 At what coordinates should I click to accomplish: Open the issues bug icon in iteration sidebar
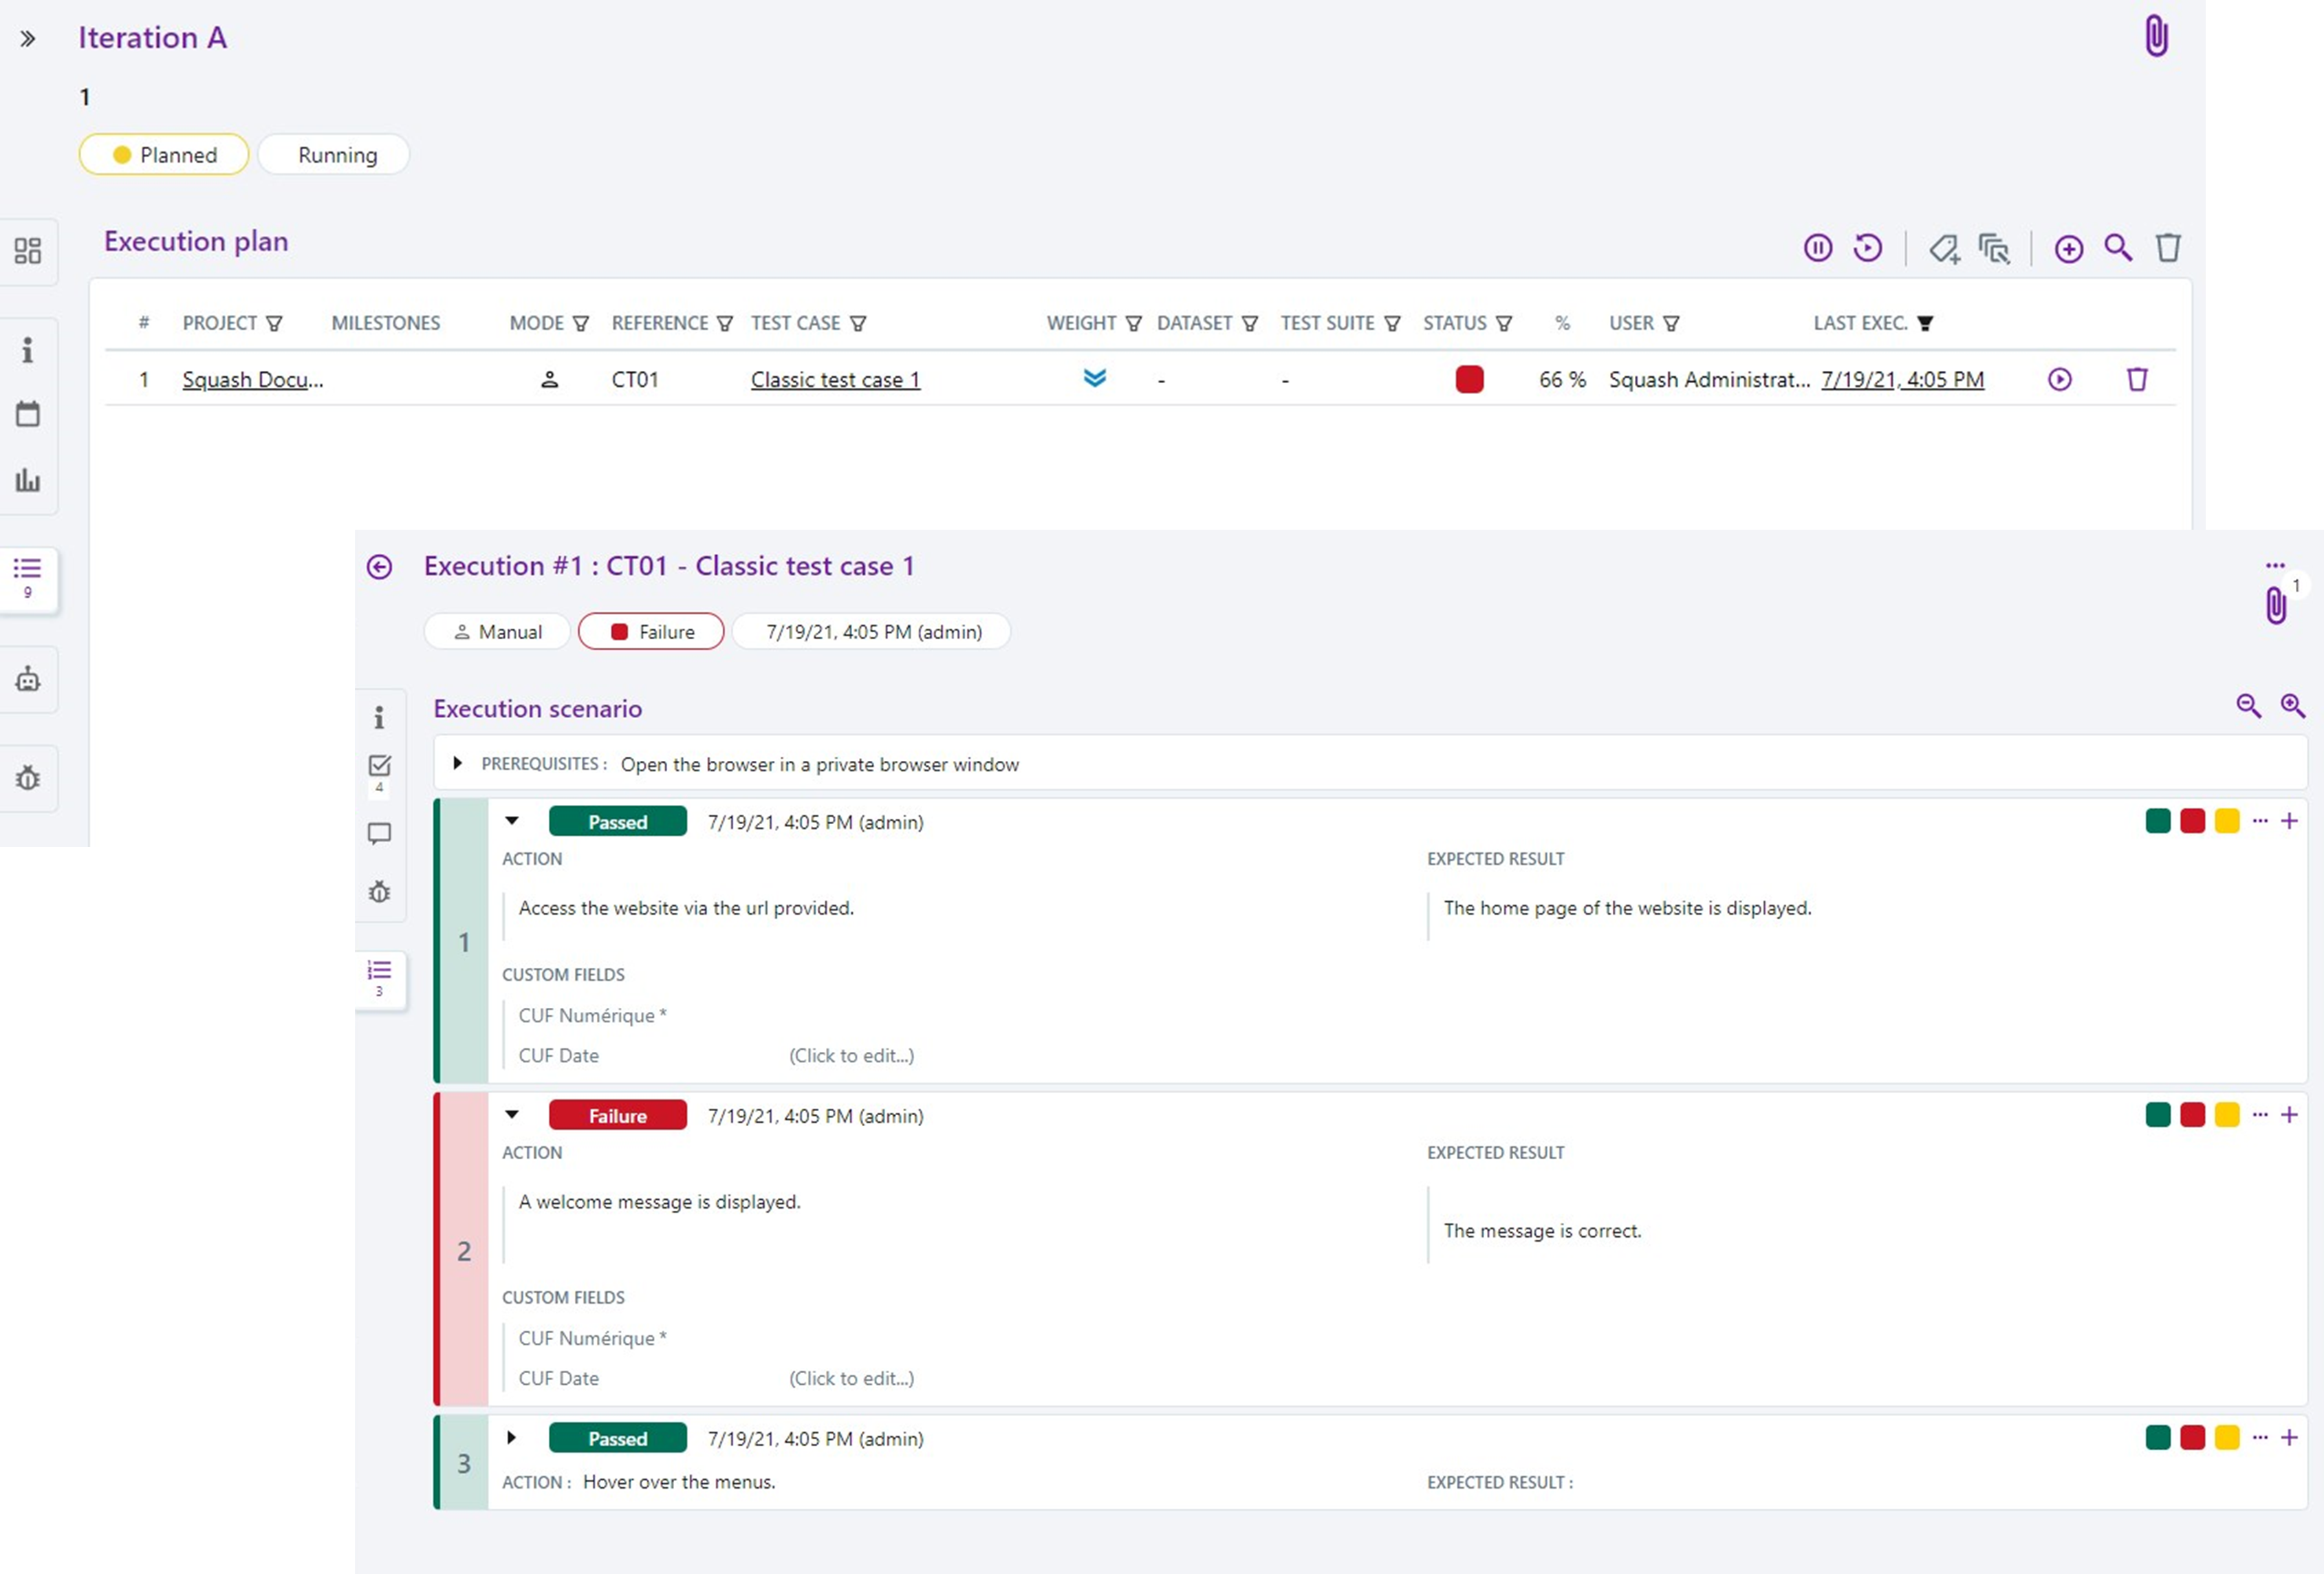point(28,778)
